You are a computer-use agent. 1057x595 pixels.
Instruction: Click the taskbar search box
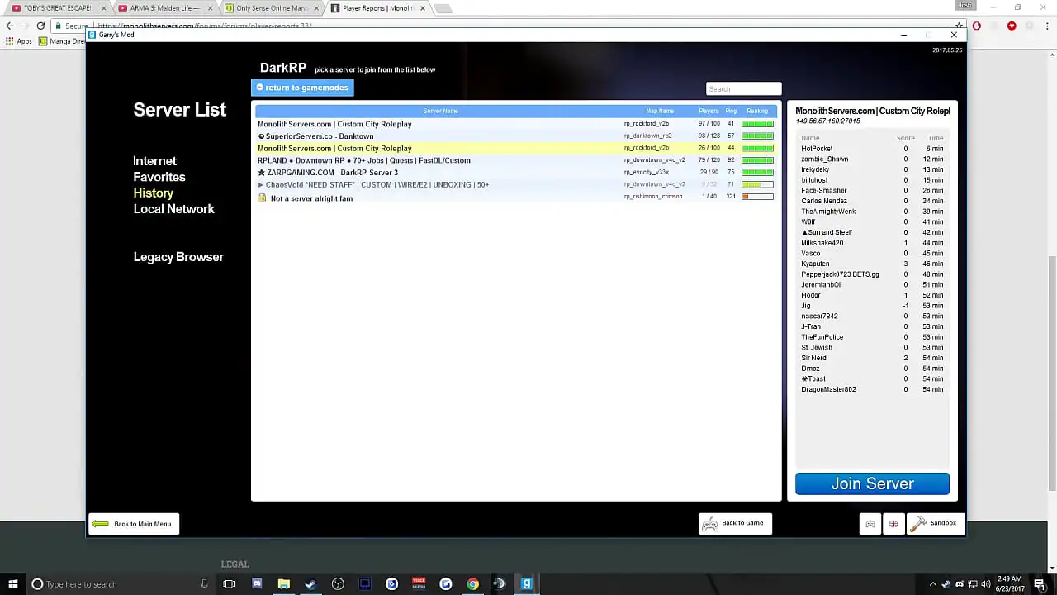[x=120, y=584]
